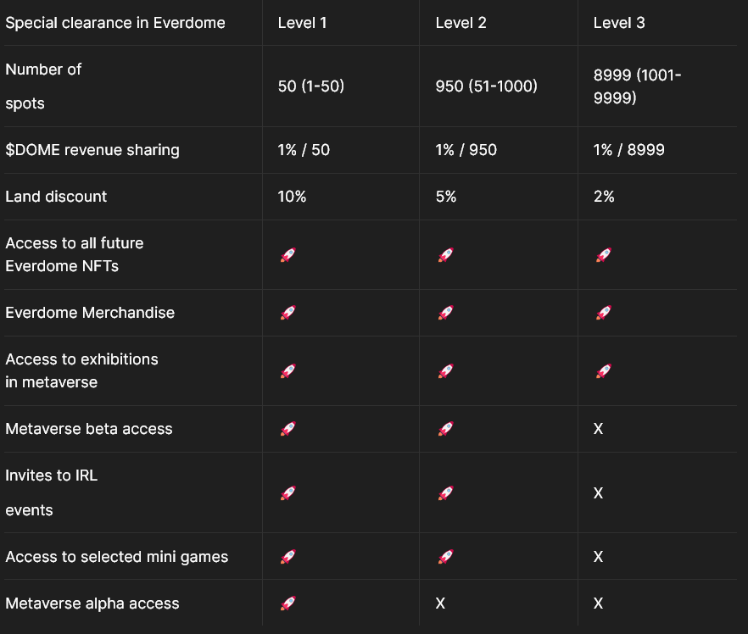The width and height of the screenshot is (748, 634).
Task: Click Level 1 rocket for Everdome Merchandise
Action: pyautogui.click(x=287, y=313)
